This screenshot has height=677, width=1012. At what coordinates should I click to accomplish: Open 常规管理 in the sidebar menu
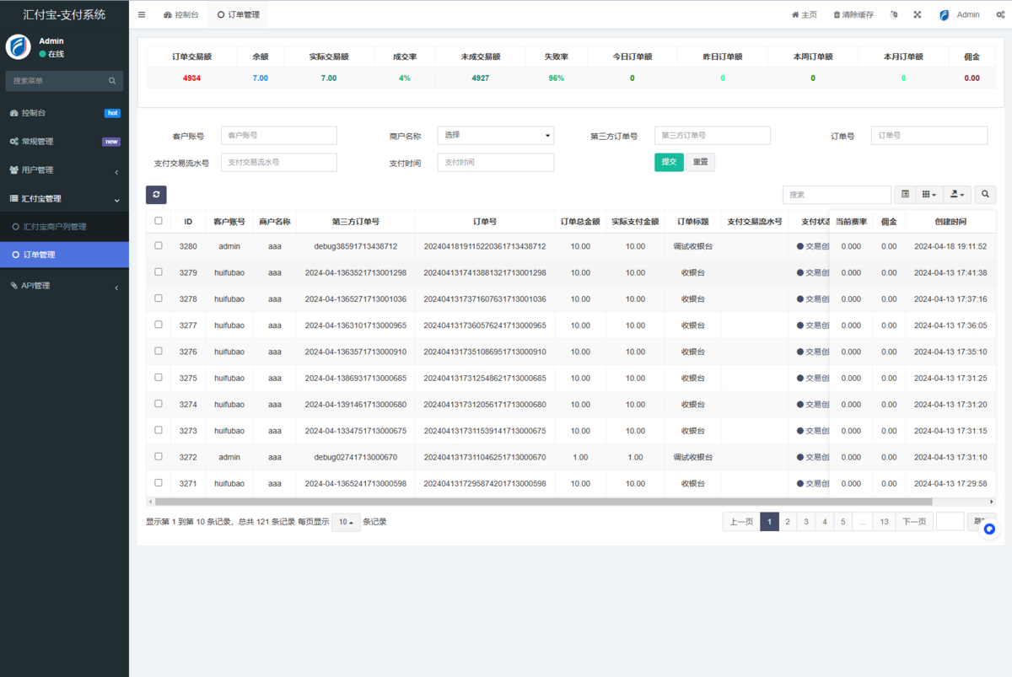[x=64, y=142]
